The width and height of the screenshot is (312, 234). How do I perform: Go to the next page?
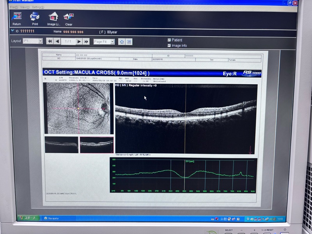(x=79, y=41)
